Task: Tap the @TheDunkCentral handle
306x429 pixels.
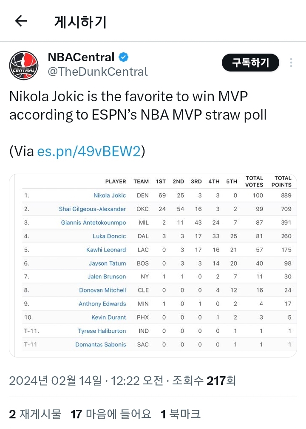Action: 98,71
